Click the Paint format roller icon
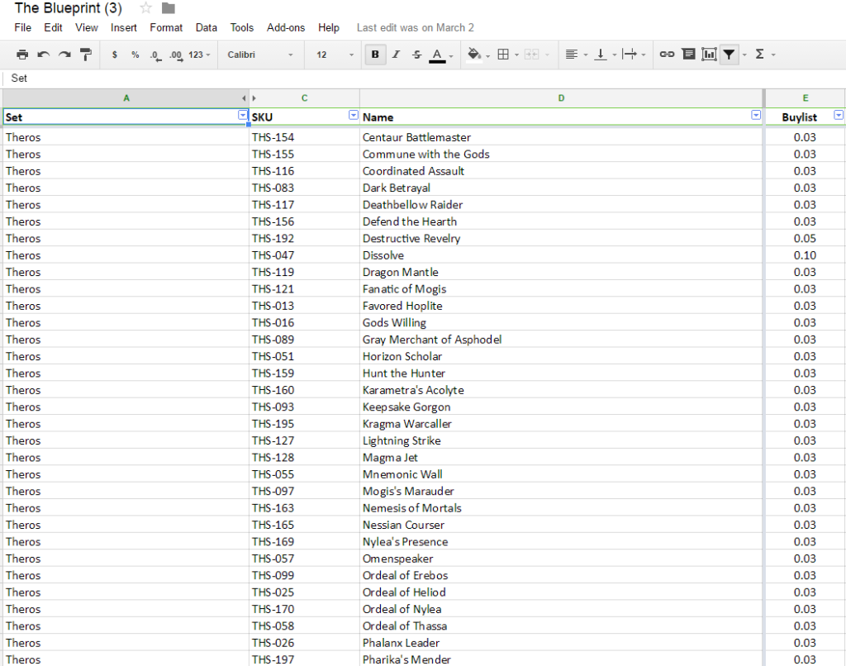Screen dimensions: 846x666 (x=86, y=55)
